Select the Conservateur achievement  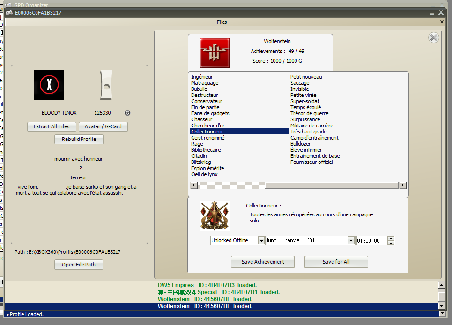(207, 101)
